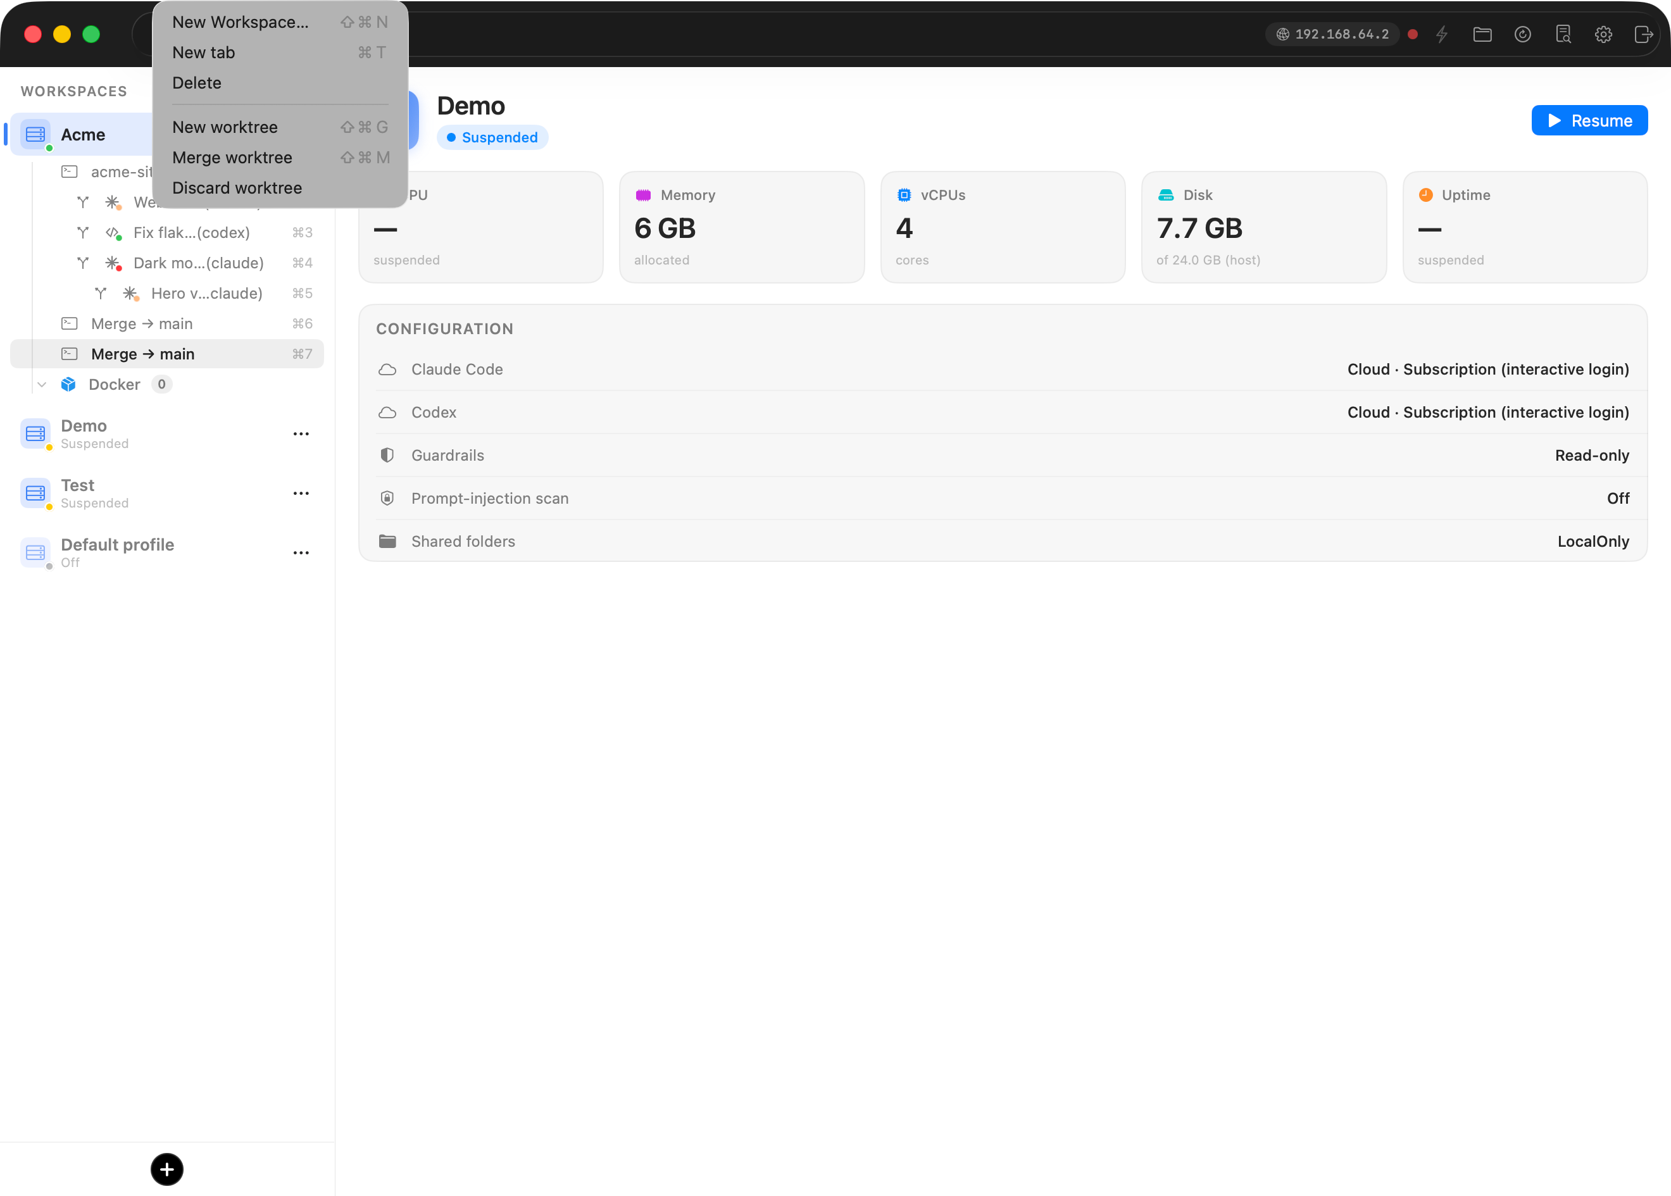The width and height of the screenshot is (1671, 1196).
Task: Click the claude asterisk icon on Dark mo row
Action: click(113, 263)
